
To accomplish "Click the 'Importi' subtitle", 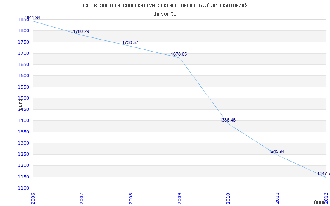I will click(x=165, y=14).
